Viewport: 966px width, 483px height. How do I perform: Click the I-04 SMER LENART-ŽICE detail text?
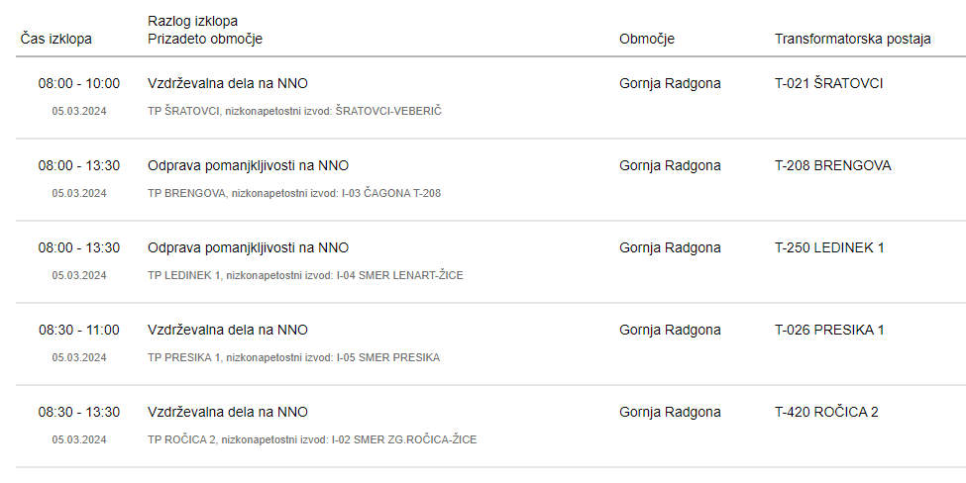pos(305,275)
